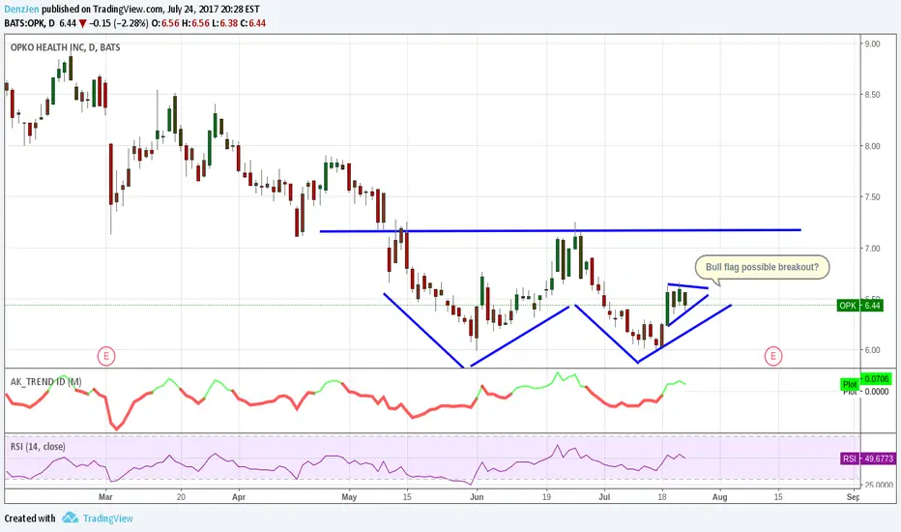
Task: Click the earnings E marker near Mar
Action: click(106, 356)
